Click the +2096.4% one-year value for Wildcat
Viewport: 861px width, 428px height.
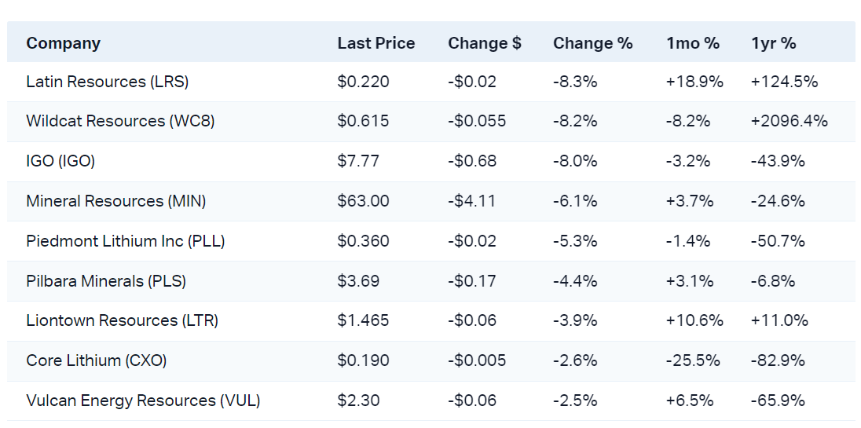[x=789, y=121]
